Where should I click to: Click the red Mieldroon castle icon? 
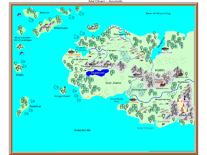click(x=163, y=85)
